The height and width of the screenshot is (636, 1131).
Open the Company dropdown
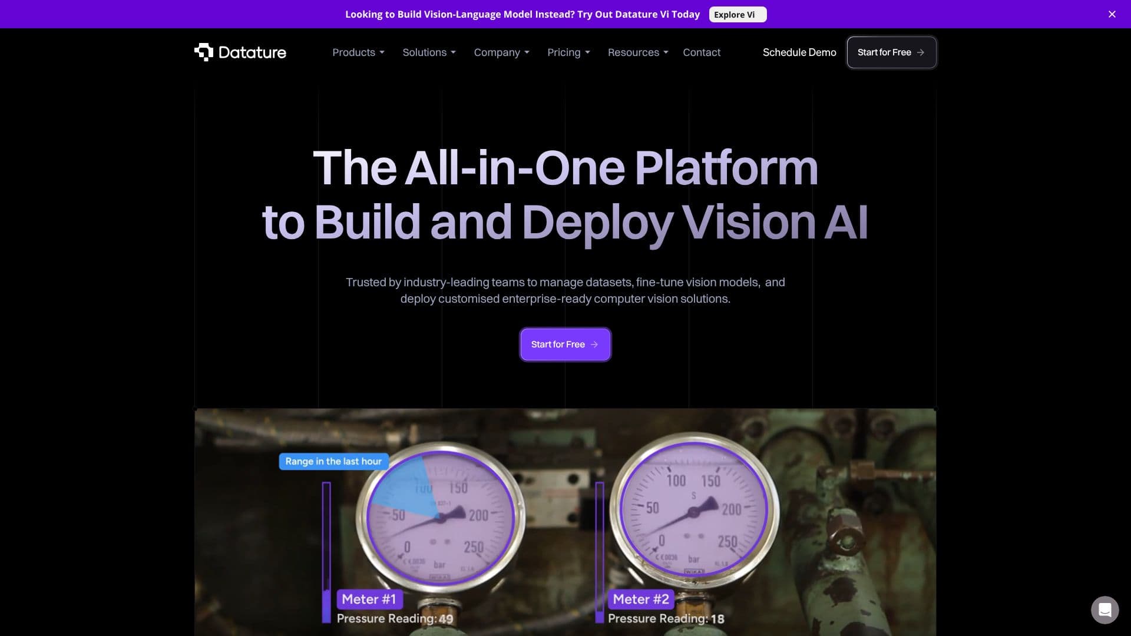point(501,52)
